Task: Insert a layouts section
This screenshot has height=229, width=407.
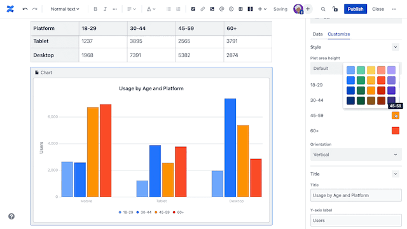Action: point(250,9)
